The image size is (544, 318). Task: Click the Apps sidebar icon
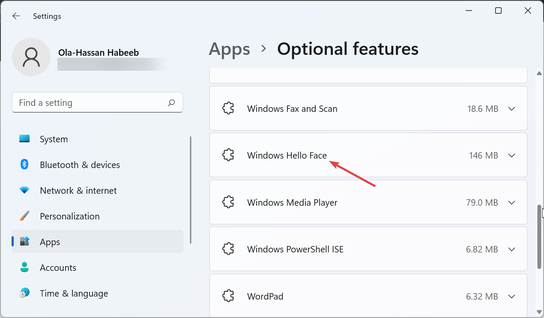24,242
